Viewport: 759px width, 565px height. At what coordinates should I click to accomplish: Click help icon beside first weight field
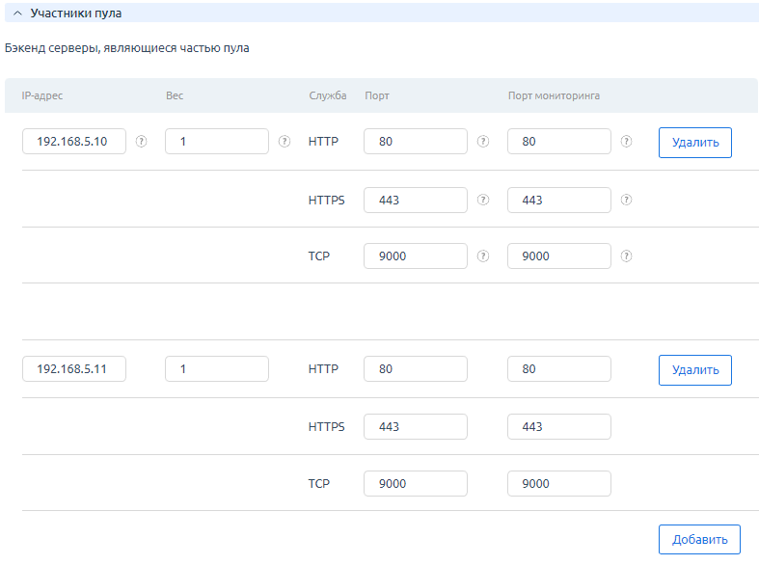click(284, 141)
